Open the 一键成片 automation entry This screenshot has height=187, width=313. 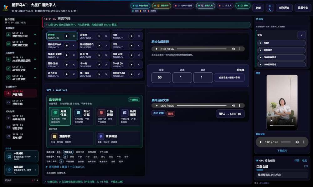21,156
